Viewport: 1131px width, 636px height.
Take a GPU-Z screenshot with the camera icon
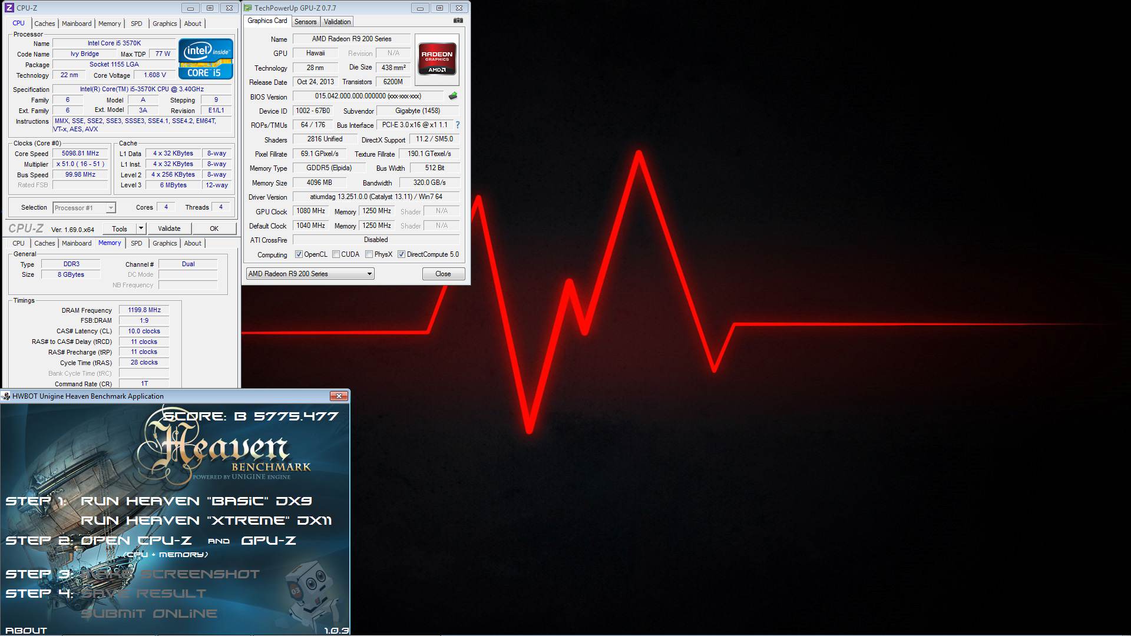pyautogui.click(x=458, y=21)
